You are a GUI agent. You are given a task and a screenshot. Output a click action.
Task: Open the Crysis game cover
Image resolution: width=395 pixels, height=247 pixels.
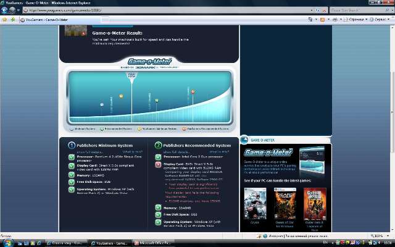coord(255,204)
